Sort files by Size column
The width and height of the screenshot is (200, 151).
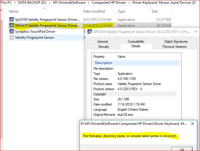tap(155, 11)
